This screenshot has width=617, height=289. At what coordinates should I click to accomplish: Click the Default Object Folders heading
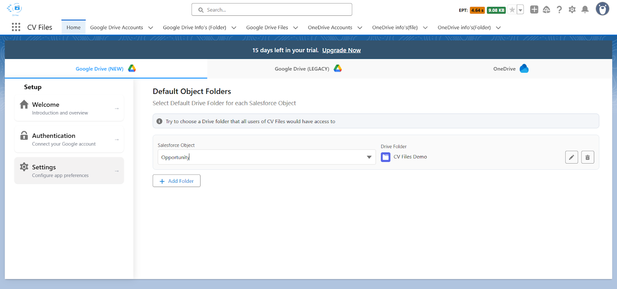click(x=192, y=91)
